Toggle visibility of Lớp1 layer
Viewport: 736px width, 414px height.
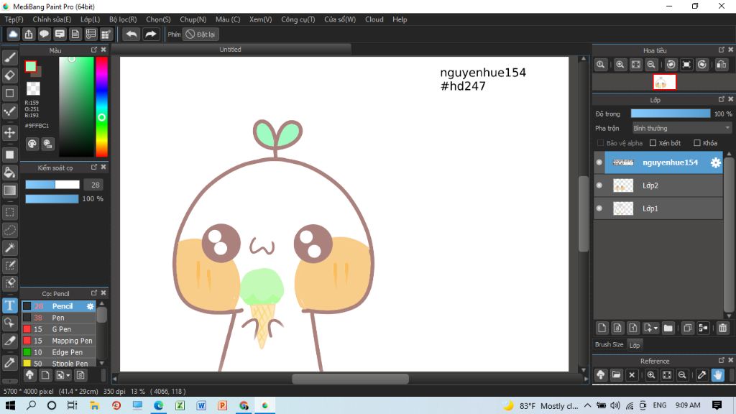click(x=599, y=208)
